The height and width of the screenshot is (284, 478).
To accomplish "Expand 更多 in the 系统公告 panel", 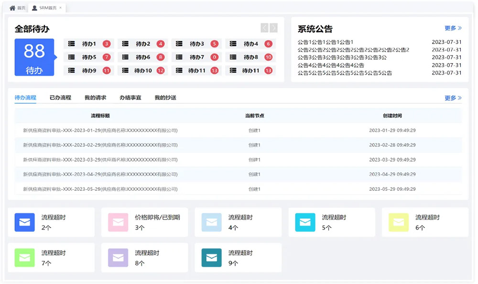I will [453, 29].
